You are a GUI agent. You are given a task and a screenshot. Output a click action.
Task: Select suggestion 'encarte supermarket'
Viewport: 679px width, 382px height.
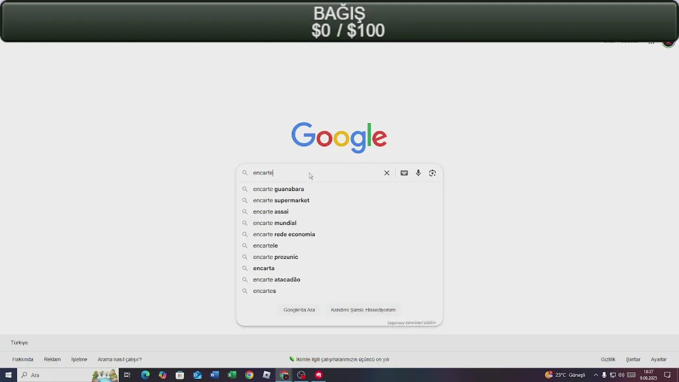(x=339, y=201)
